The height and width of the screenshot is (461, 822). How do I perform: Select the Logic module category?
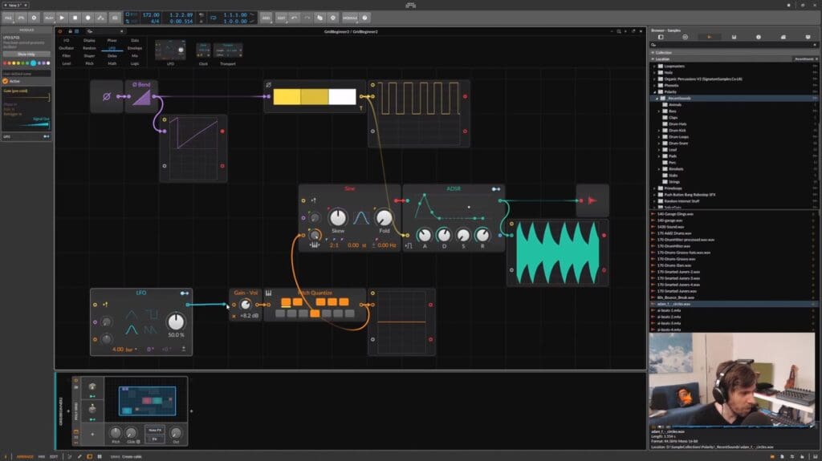(135, 63)
